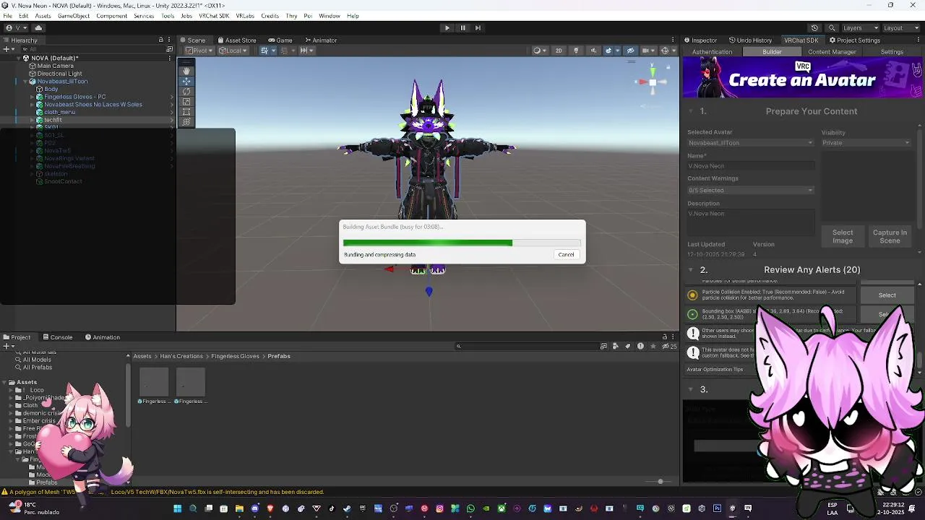
Task: Select the Hand view tool
Action: pyautogui.click(x=186, y=71)
